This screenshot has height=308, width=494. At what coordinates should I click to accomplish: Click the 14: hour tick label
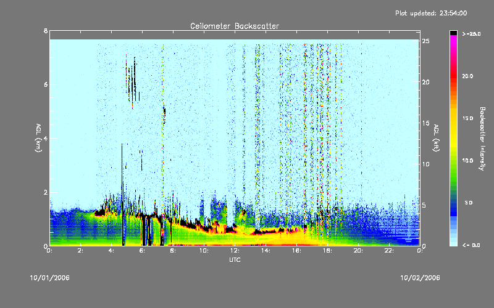[266, 251]
